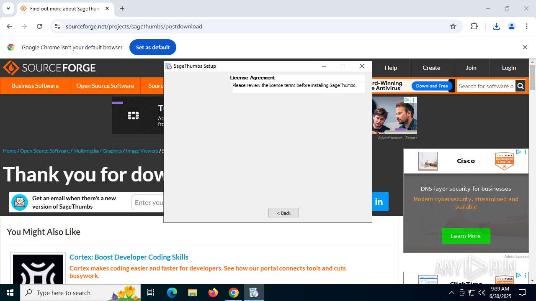536x301 pixels.
Task: Click the address bar URL
Action: coord(134,26)
